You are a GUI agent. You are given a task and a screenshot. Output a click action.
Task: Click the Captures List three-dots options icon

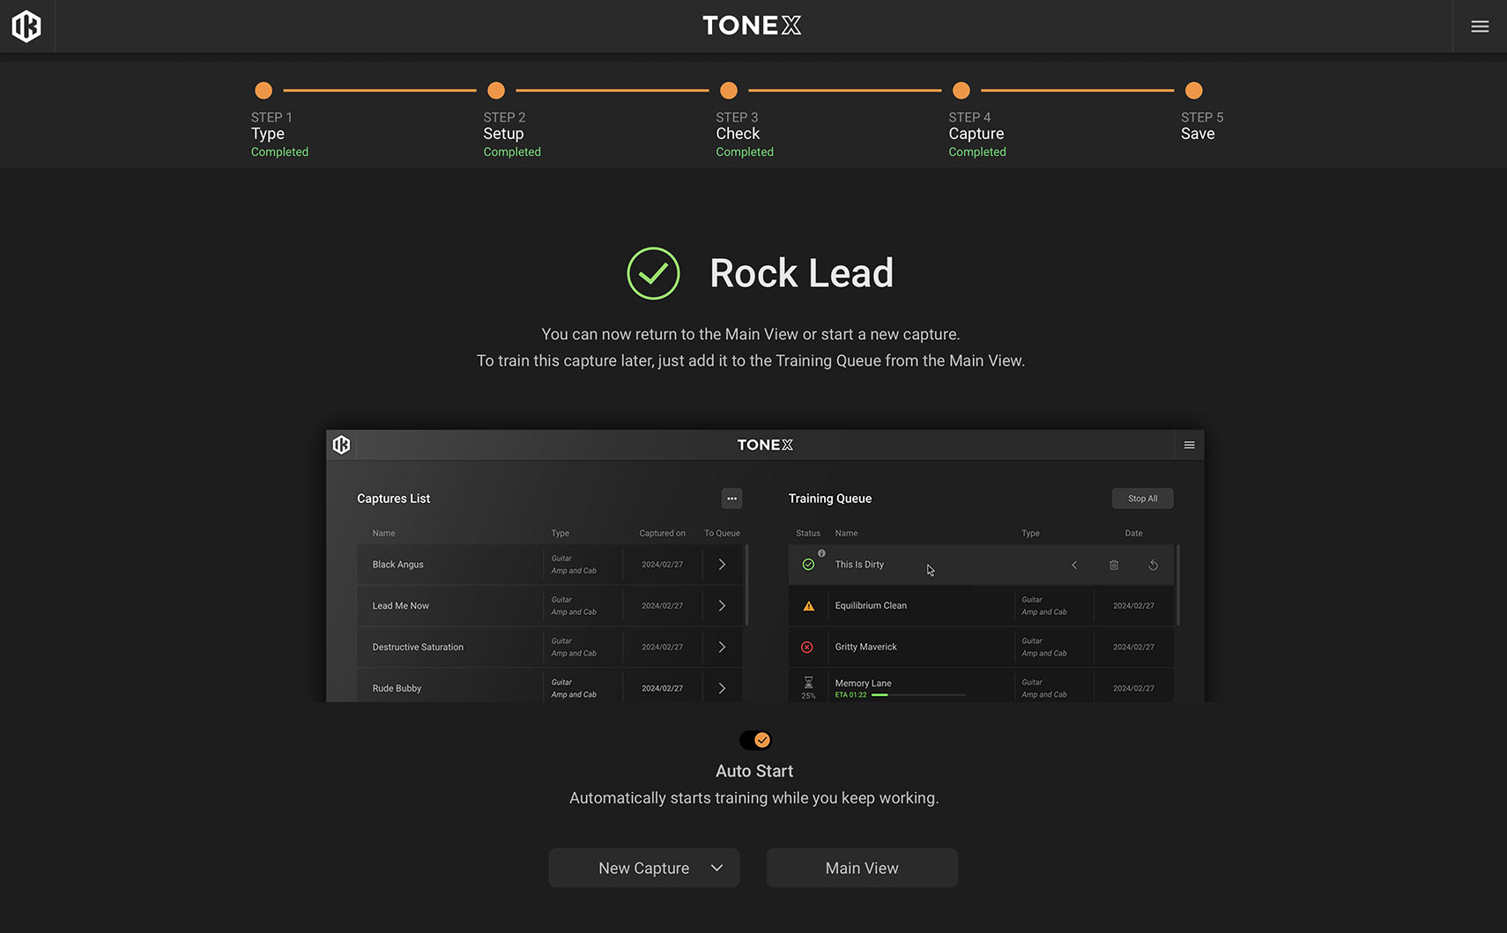click(x=731, y=499)
